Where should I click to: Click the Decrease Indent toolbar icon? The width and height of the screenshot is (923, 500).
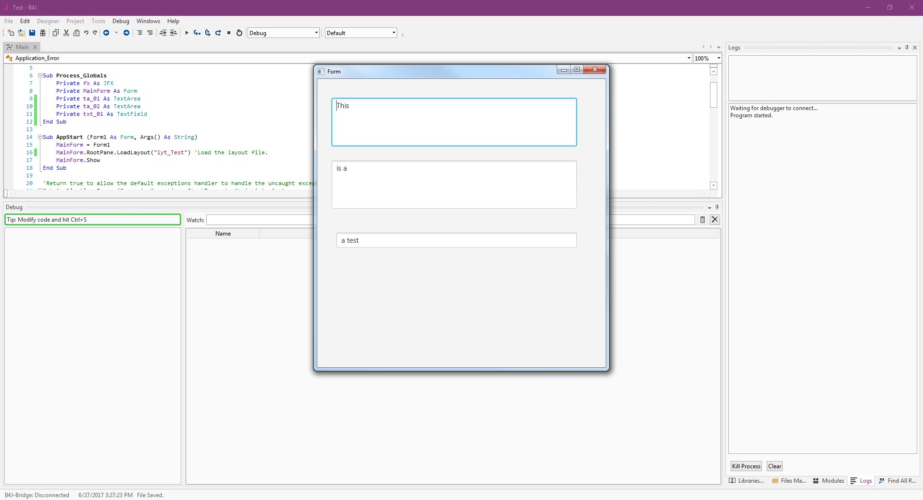coord(163,33)
